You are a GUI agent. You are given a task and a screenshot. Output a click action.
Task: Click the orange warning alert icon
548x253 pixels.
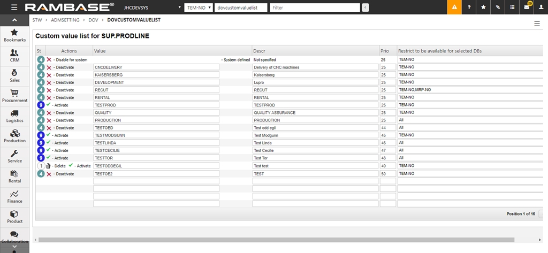pos(454,7)
